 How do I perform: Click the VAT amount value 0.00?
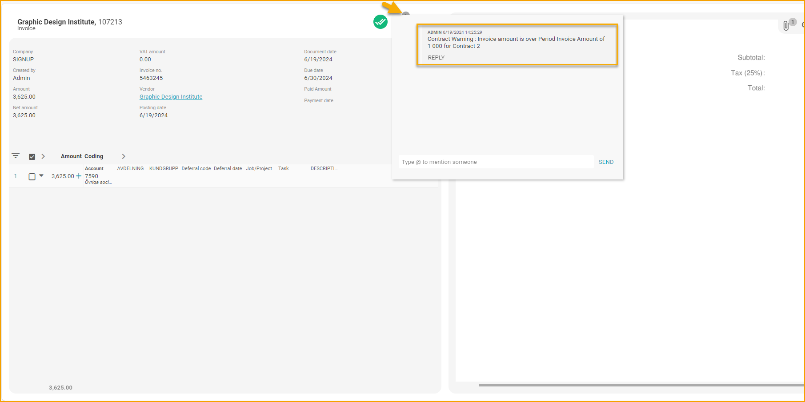(x=145, y=60)
